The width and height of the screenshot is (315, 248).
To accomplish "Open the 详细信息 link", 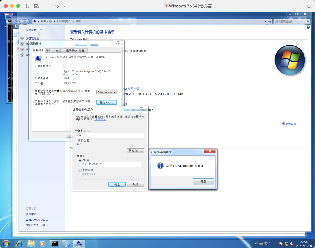I will pyautogui.click(x=100, y=119).
